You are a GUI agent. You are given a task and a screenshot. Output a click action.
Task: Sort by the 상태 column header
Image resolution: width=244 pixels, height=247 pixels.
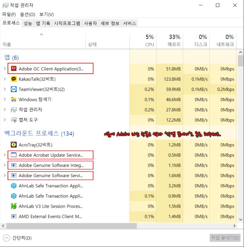click(x=108, y=41)
